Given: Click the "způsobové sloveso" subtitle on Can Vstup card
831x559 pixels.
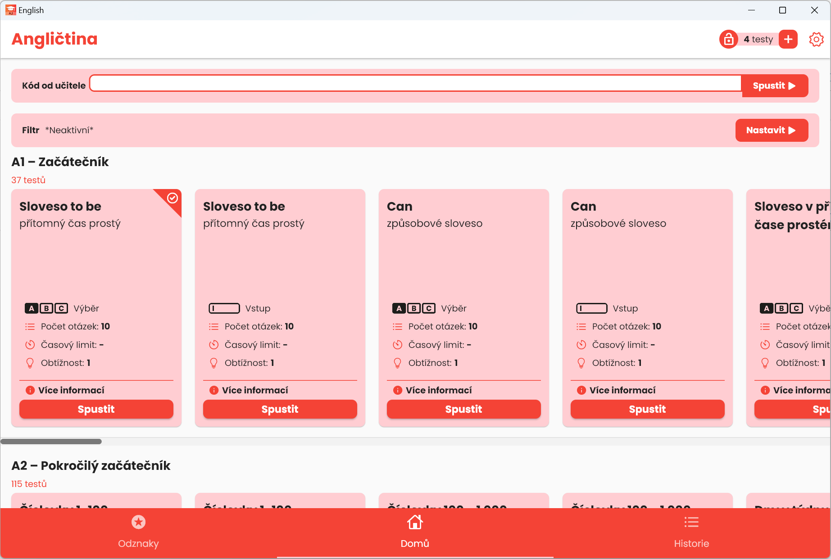Looking at the screenshot, I should click(x=618, y=224).
